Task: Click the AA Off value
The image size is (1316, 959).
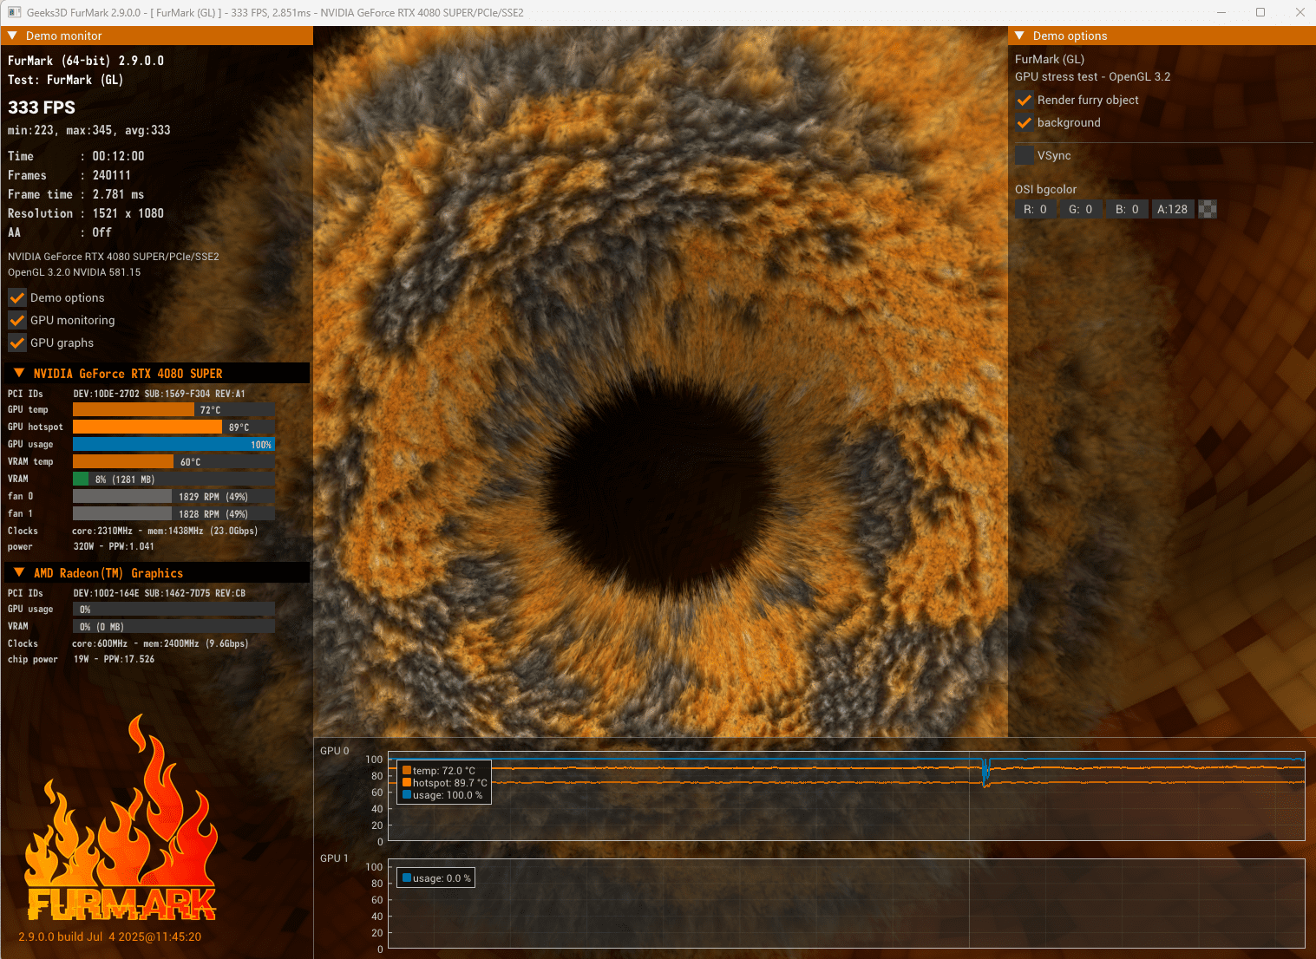Action: 102,232
